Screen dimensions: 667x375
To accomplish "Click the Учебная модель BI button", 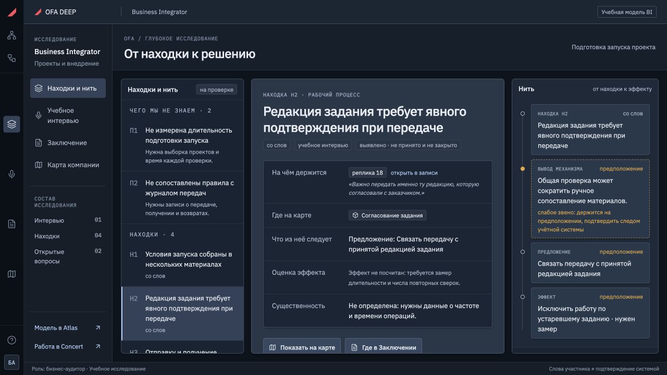I will (627, 12).
